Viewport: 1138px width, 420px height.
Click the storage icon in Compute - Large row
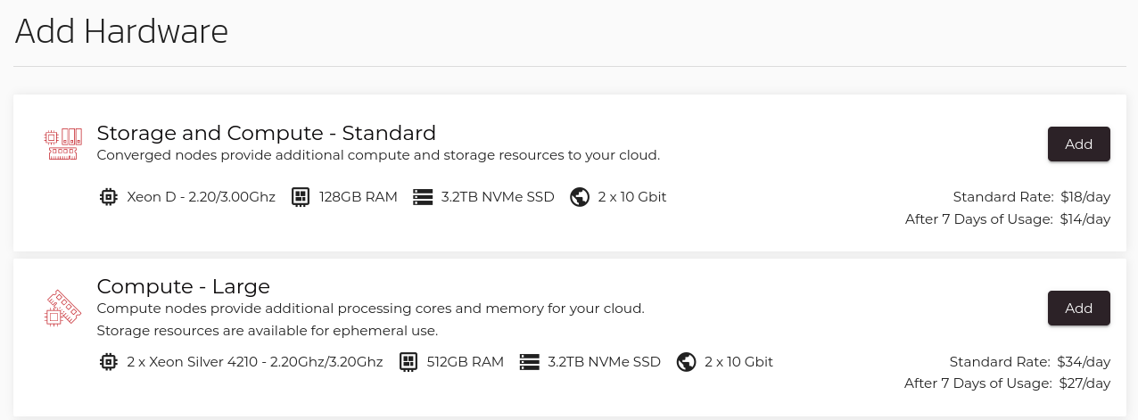[530, 362]
